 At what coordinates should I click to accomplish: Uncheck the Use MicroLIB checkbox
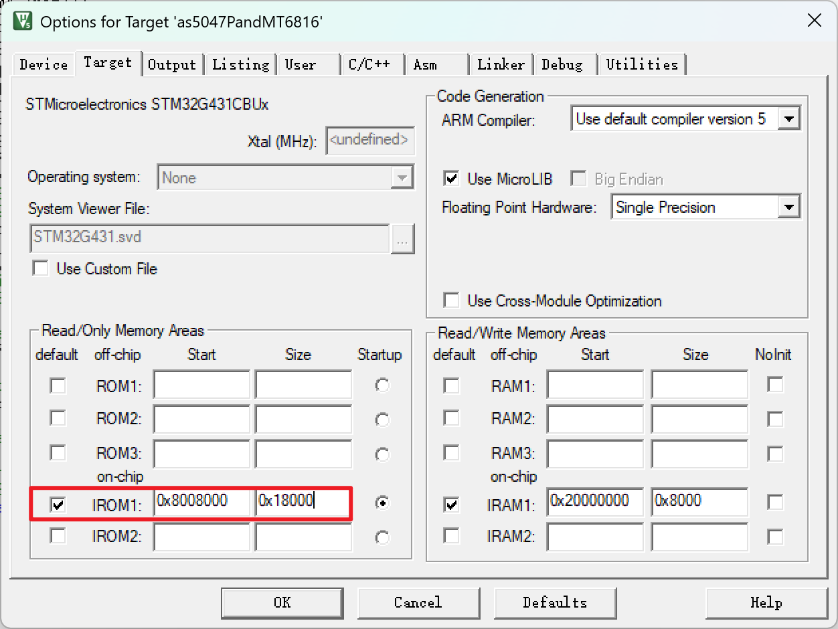coord(452,179)
